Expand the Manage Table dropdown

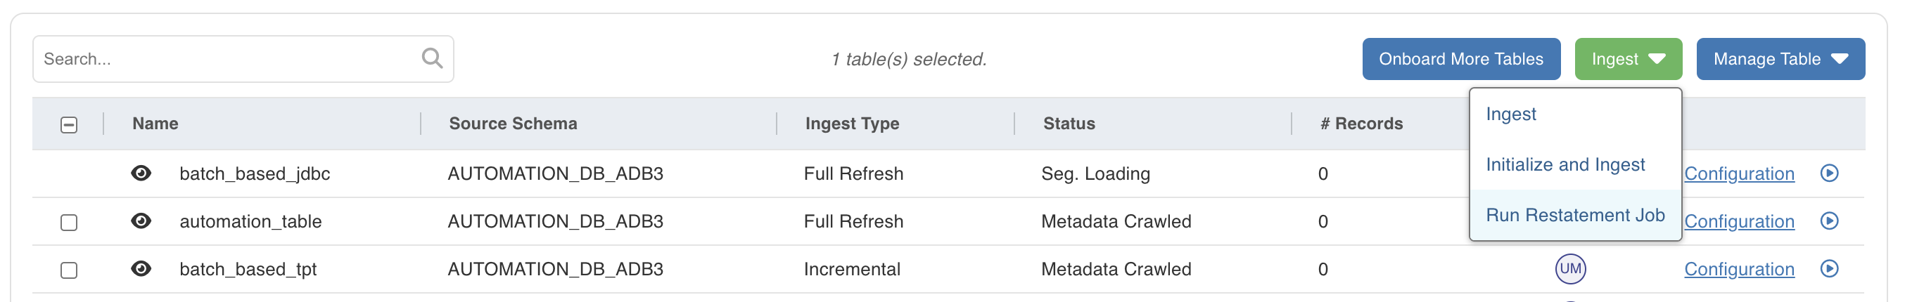[1780, 59]
